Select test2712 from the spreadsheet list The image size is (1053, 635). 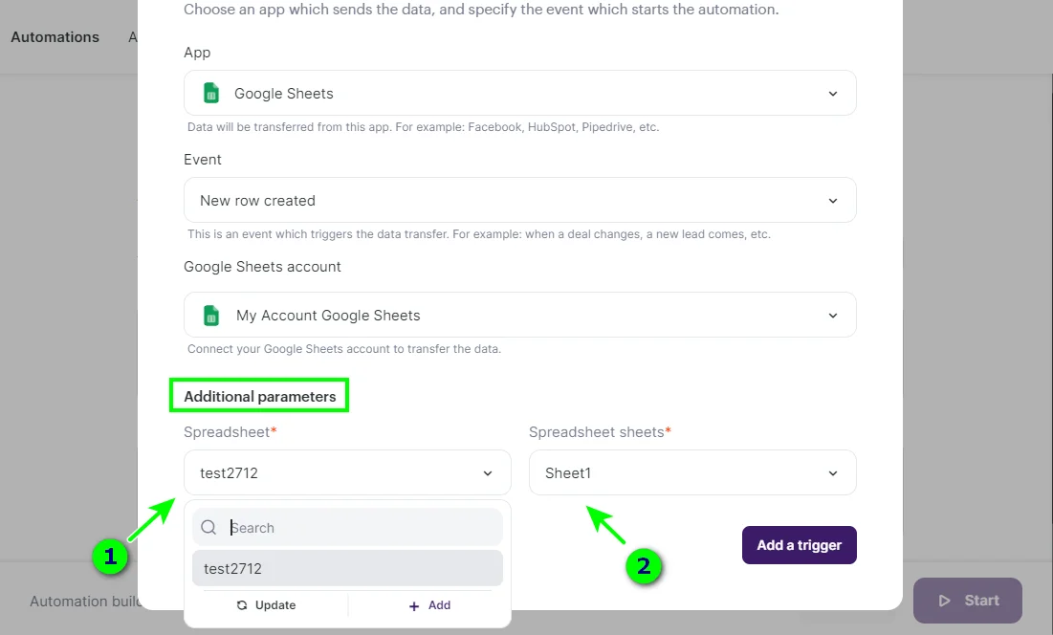point(347,567)
